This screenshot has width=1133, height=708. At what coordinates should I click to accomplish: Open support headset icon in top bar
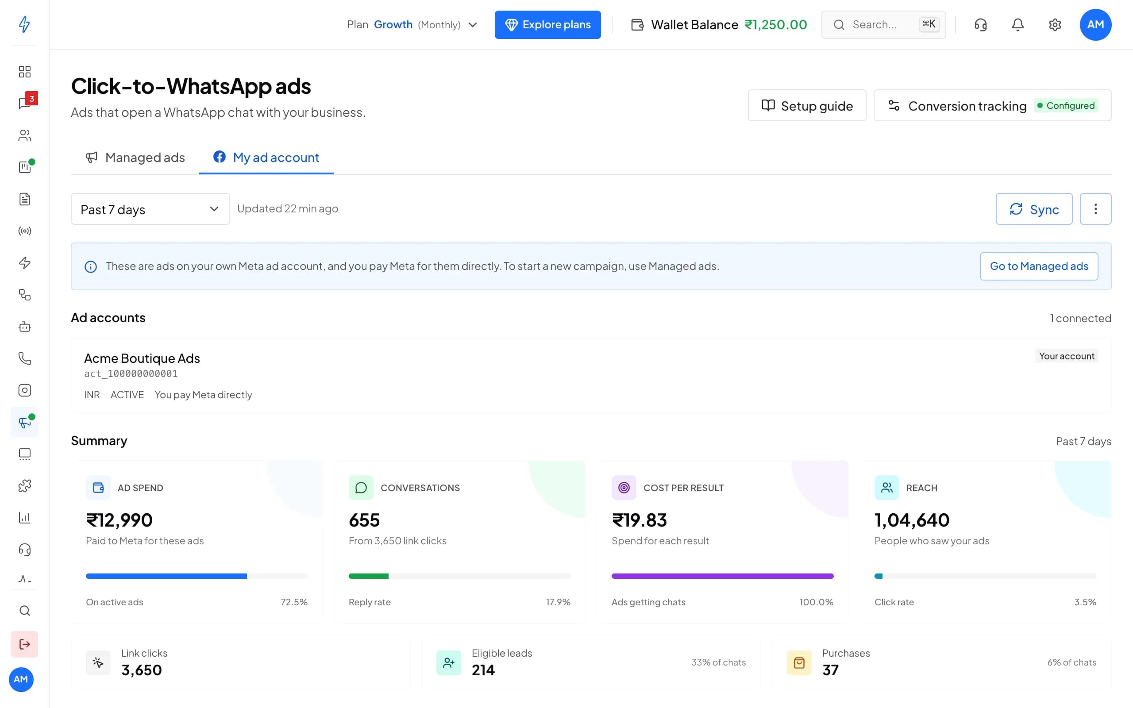pyautogui.click(x=980, y=25)
